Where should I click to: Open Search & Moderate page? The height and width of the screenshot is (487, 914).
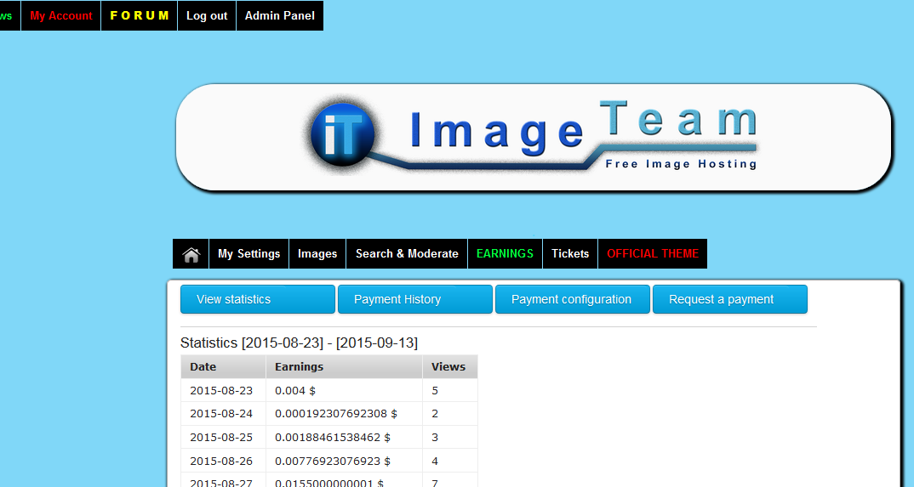[x=407, y=254]
